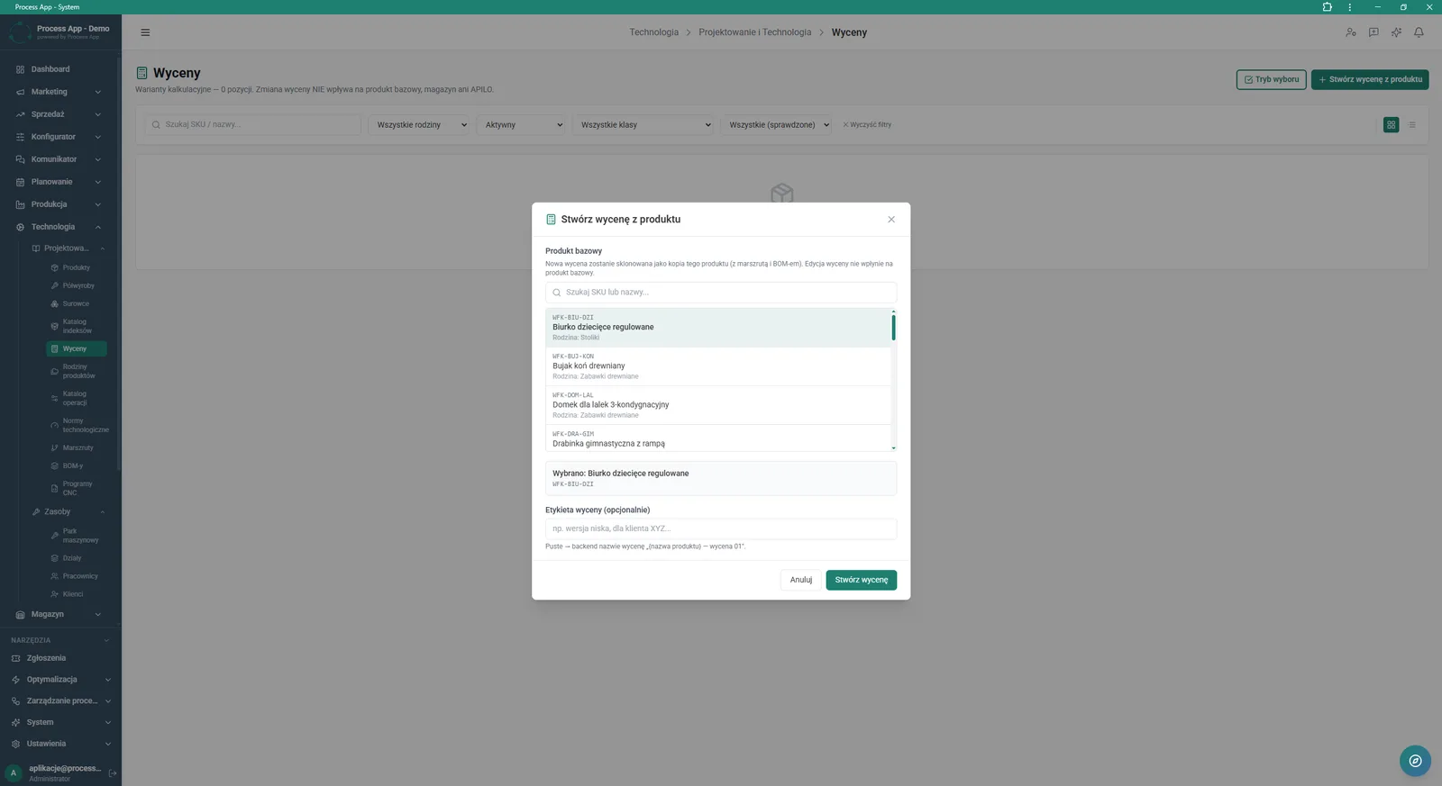Click the Magazyn icon in sidebar
Image resolution: width=1442 pixels, height=786 pixels.
point(20,614)
